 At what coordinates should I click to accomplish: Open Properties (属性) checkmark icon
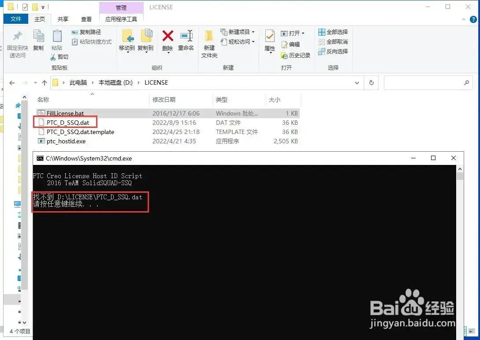point(270,37)
